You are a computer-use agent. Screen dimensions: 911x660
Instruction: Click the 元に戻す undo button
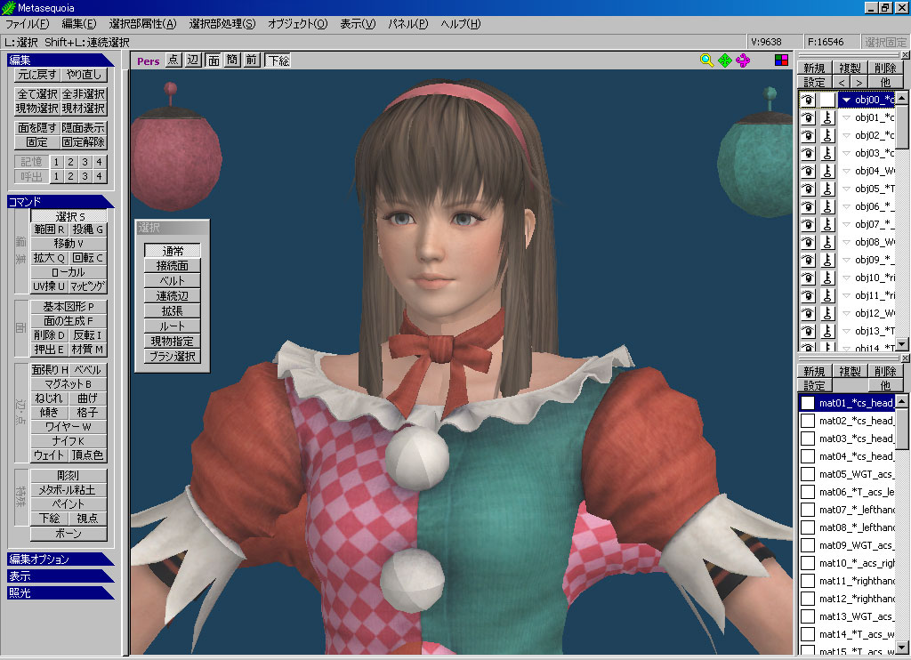tap(37, 75)
